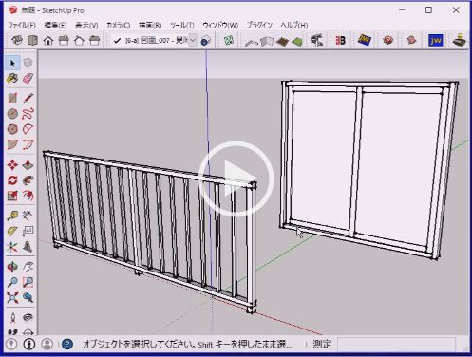The width and height of the screenshot is (472, 357).
Task: Choose the Tape Measure tool
Action: 12,216
